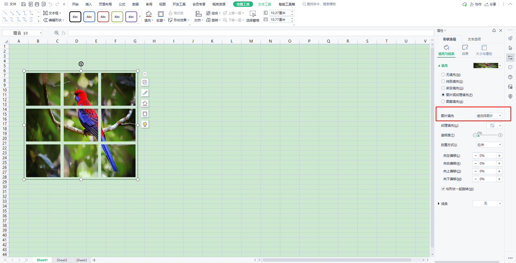Click the shape height field 10.27厘米
This screenshot has width=516, height=263.
[281, 13]
